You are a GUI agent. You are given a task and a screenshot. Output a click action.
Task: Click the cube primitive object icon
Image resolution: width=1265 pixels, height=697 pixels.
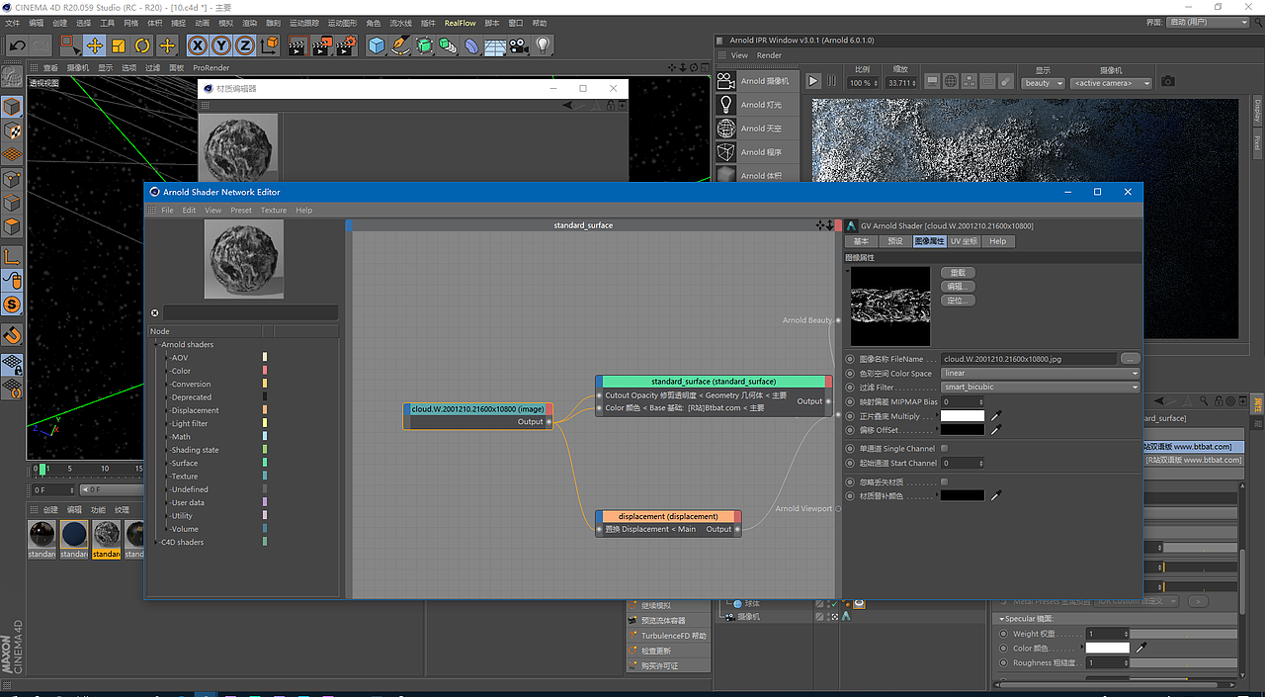[x=377, y=45]
